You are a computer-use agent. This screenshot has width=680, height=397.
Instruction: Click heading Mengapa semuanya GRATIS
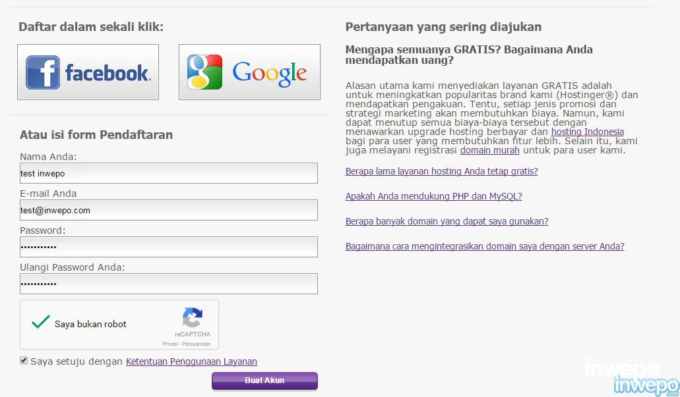469,55
